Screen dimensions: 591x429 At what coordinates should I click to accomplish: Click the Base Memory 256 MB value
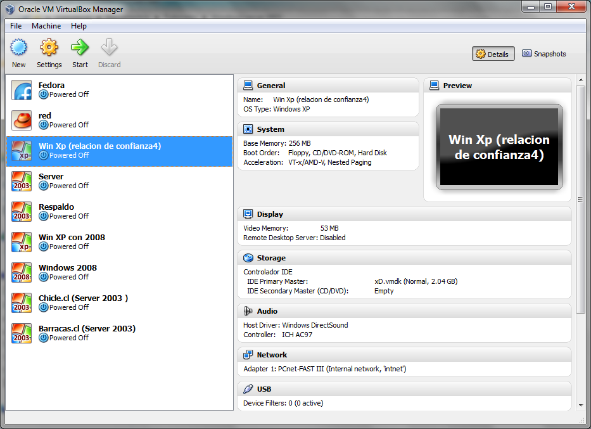[x=300, y=144]
